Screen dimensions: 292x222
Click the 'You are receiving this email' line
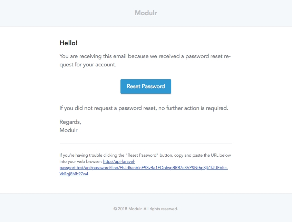coord(104,56)
